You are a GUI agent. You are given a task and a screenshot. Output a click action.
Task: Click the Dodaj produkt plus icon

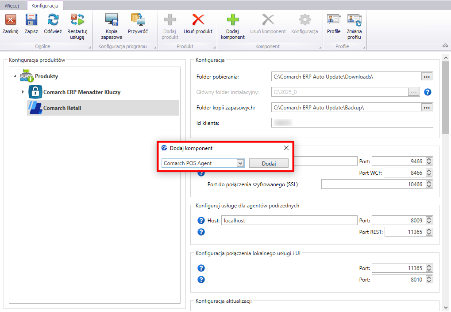click(x=170, y=20)
